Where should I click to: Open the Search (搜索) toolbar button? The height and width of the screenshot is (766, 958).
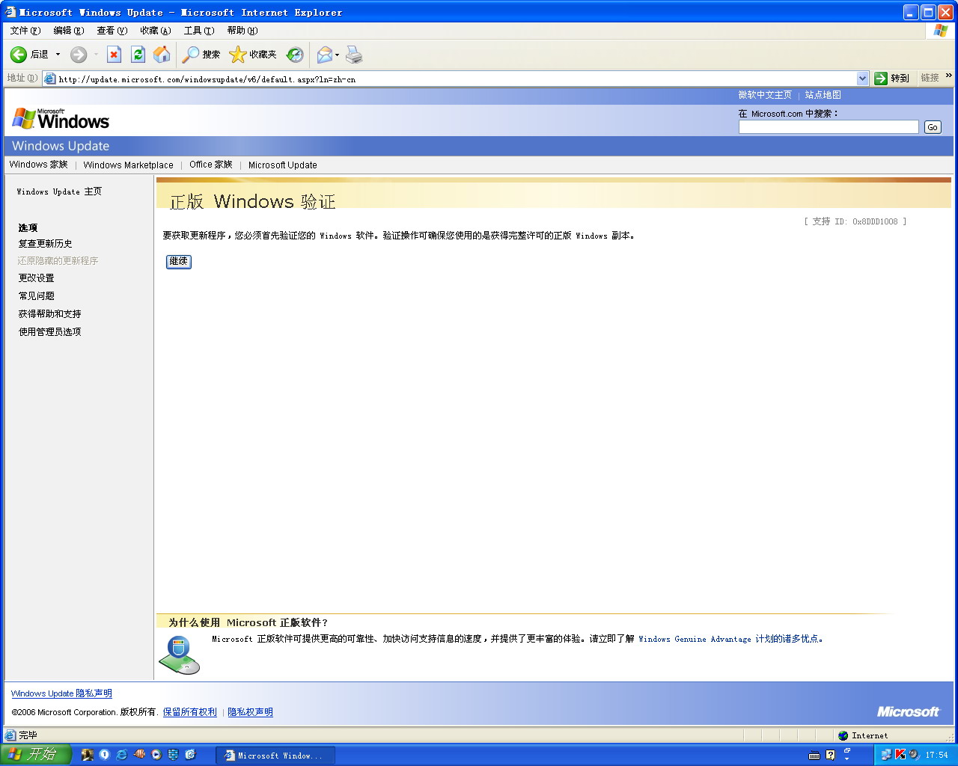pos(201,55)
